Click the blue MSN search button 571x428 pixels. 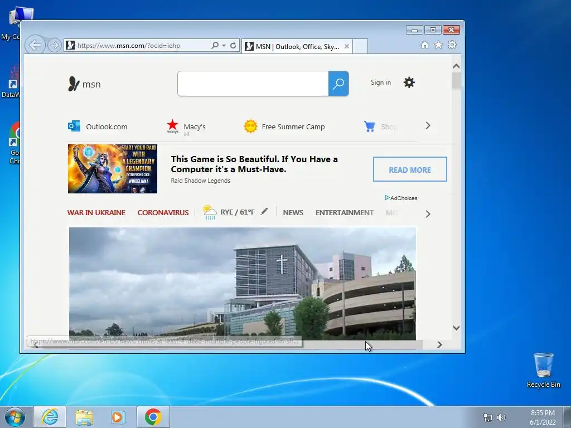[x=338, y=84]
